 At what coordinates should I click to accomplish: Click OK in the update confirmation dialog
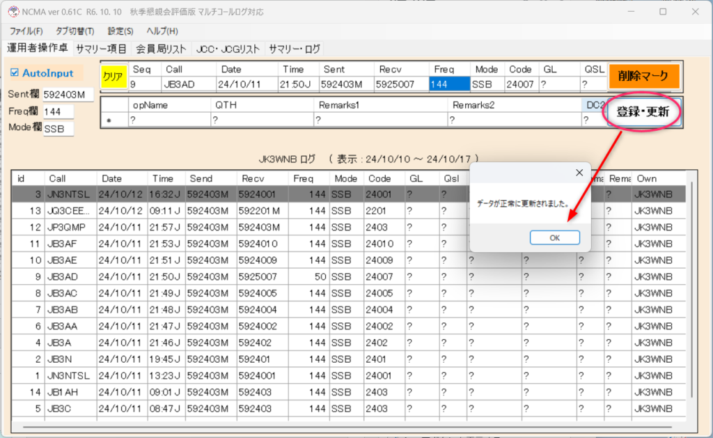pos(554,237)
